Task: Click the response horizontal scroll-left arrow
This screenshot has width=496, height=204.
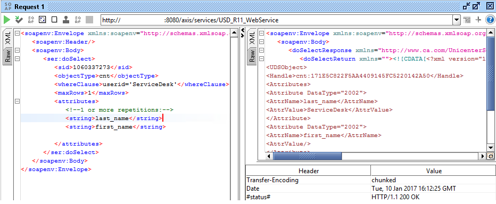Action: tap(269, 156)
